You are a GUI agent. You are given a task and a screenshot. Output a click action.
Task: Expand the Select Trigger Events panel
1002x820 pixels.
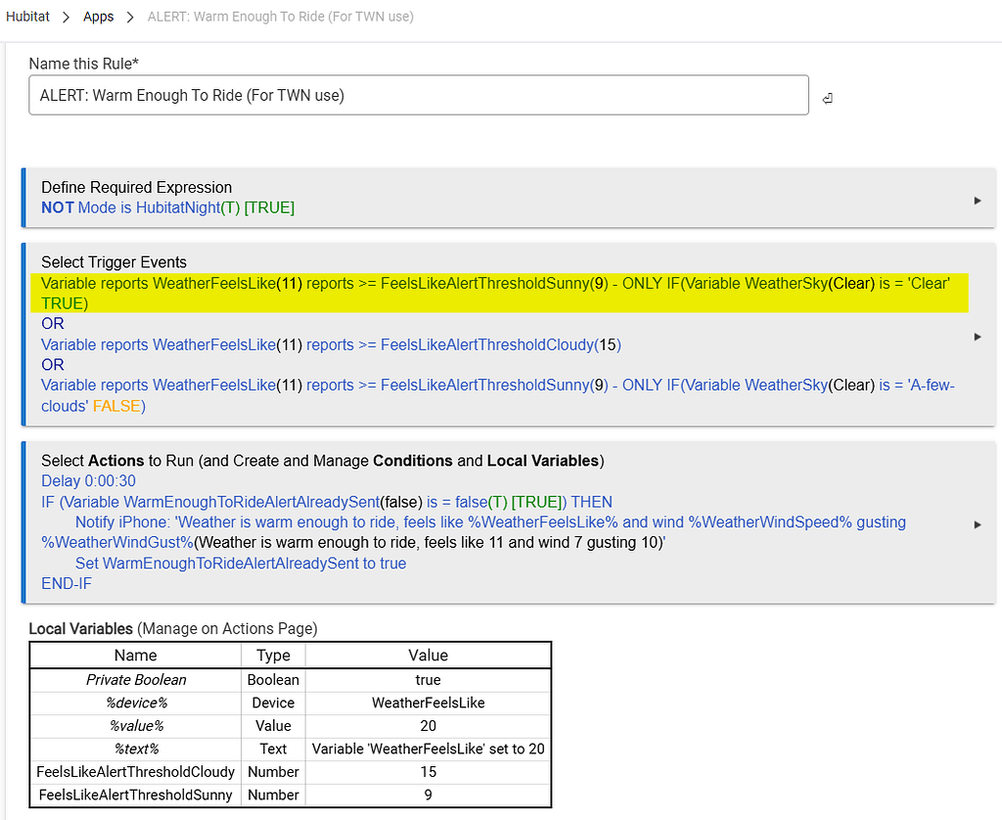[979, 336]
